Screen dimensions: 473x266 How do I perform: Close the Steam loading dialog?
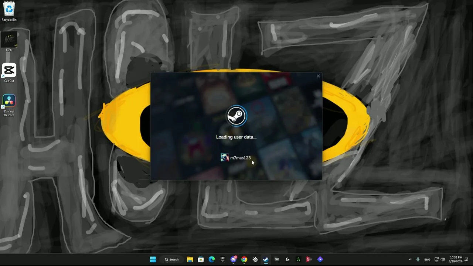[x=318, y=76]
